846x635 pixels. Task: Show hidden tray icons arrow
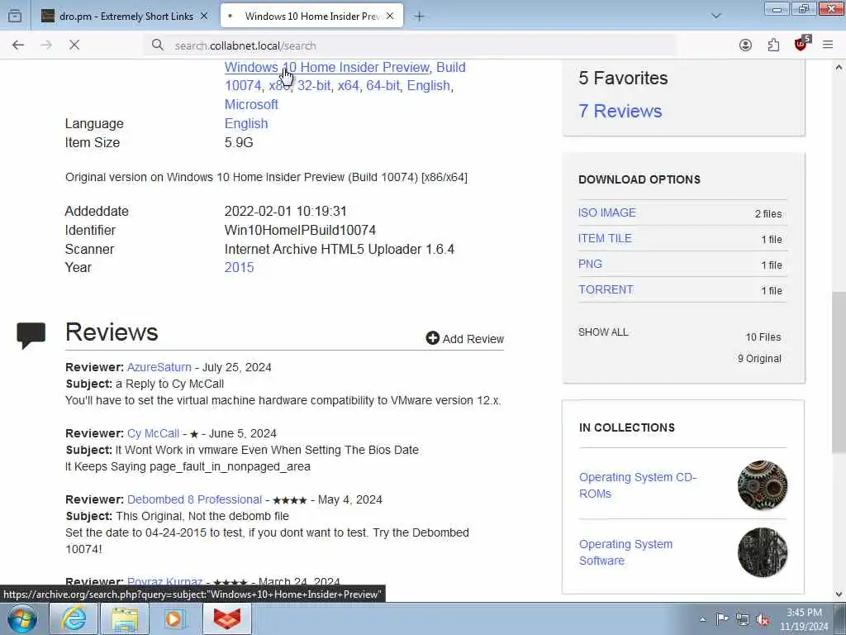(x=702, y=620)
